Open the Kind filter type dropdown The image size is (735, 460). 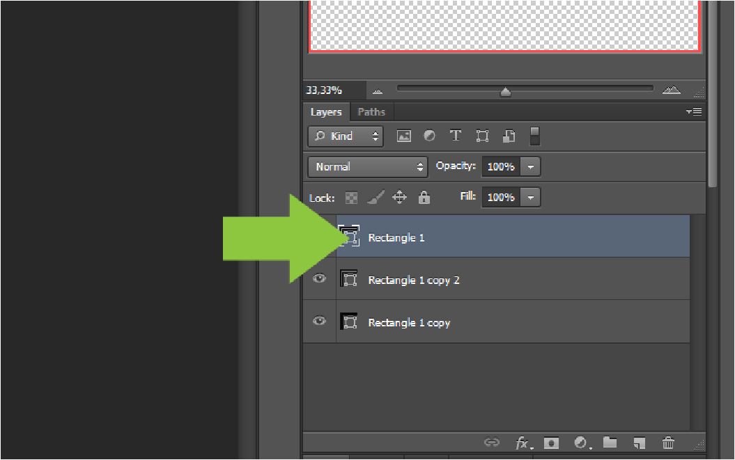tap(346, 136)
